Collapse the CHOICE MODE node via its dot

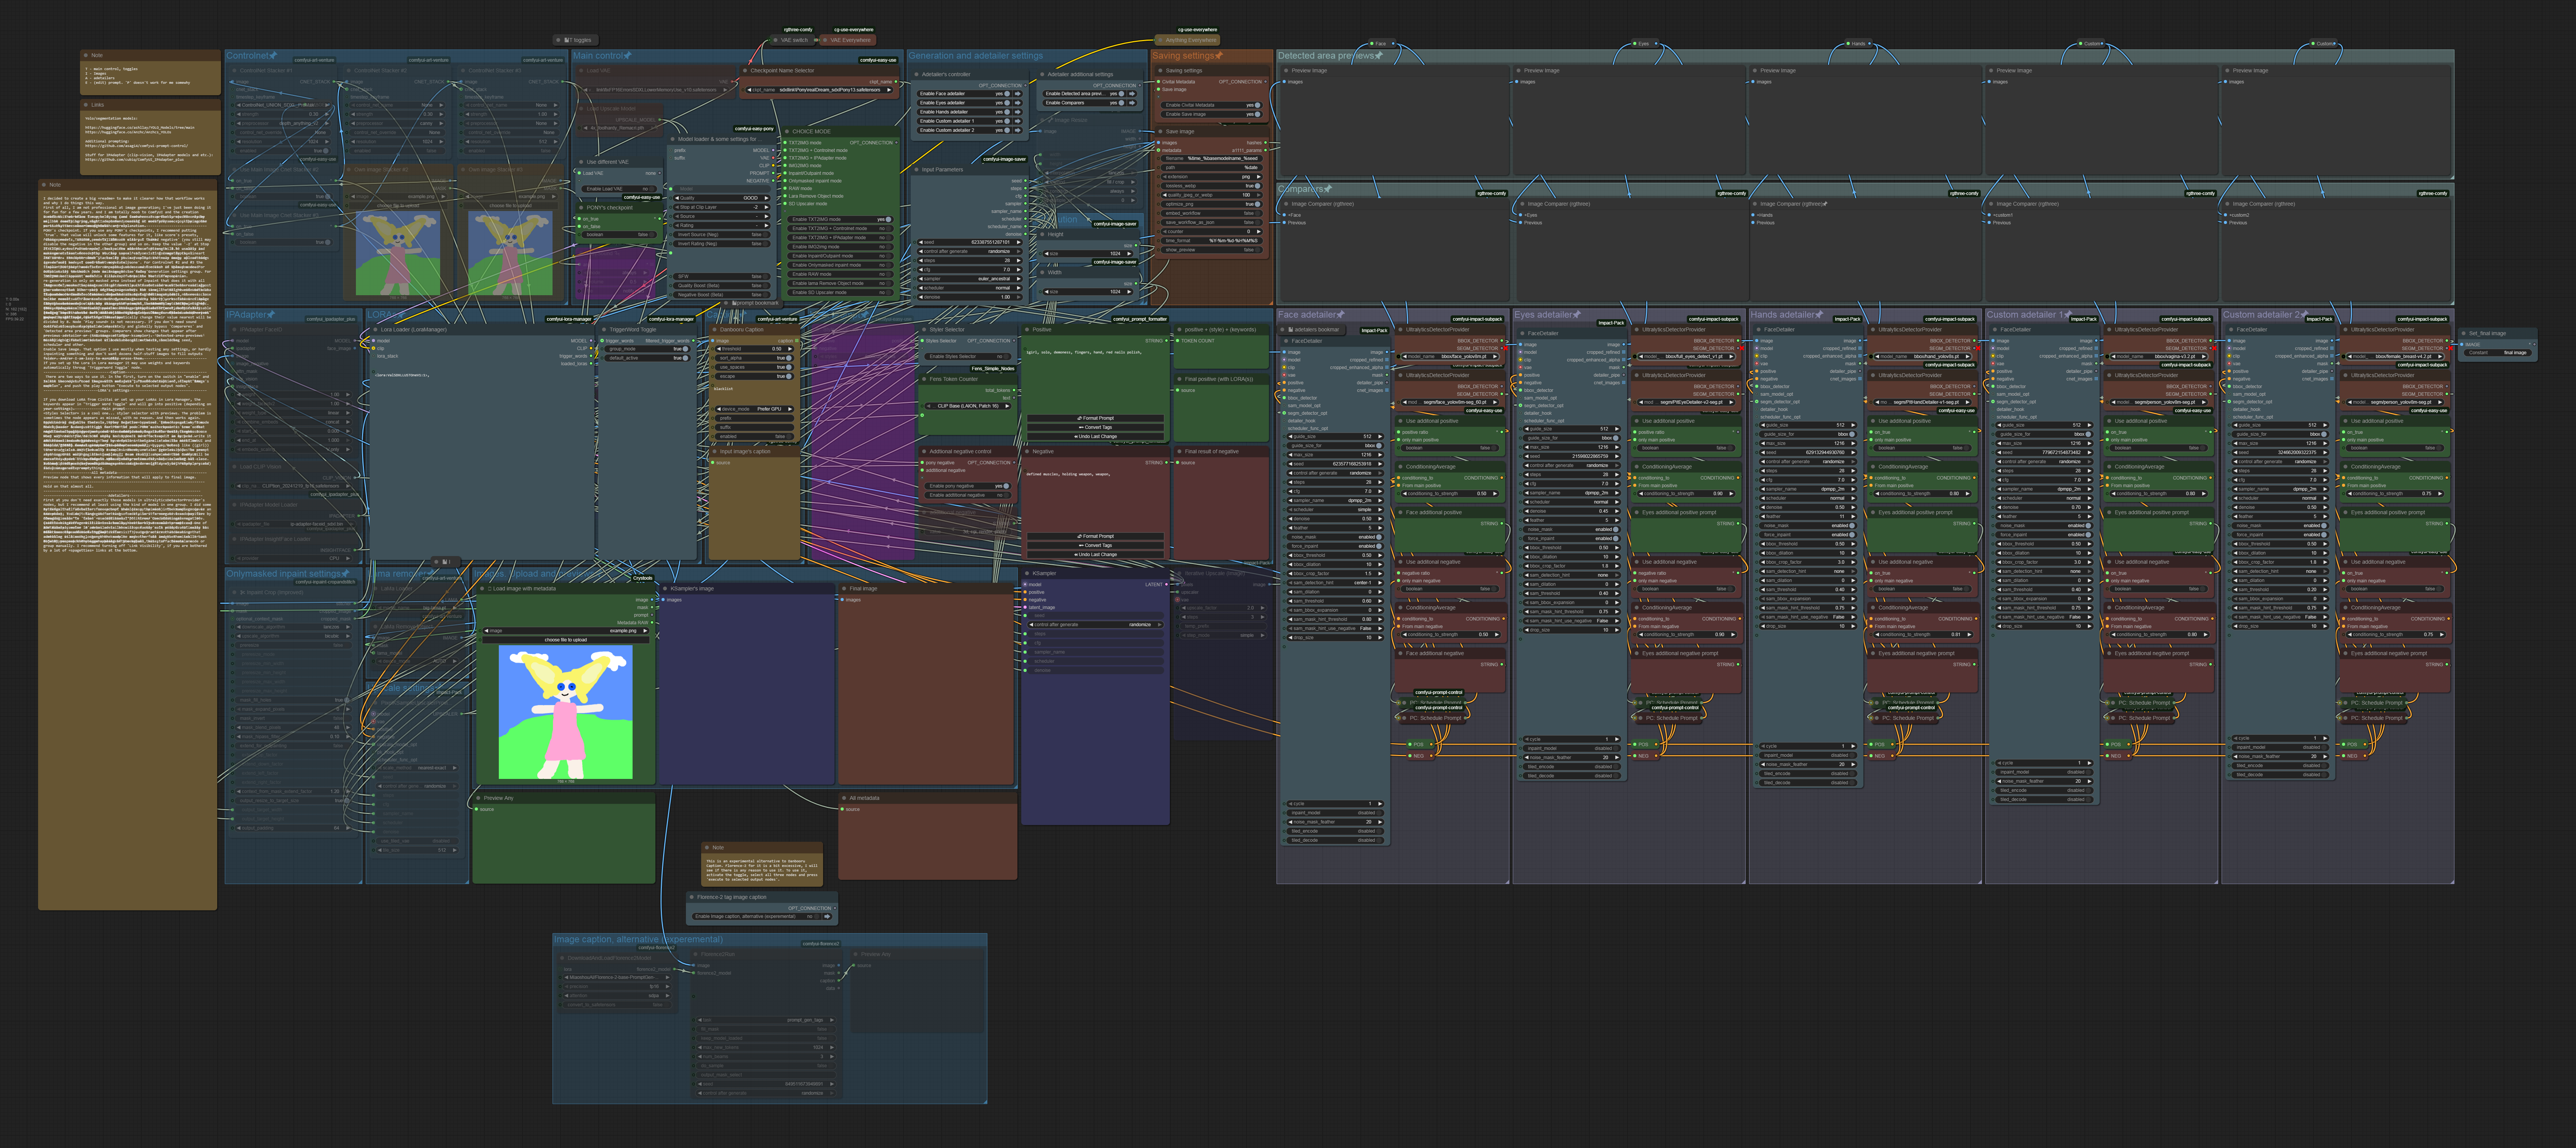click(x=787, y=132)
